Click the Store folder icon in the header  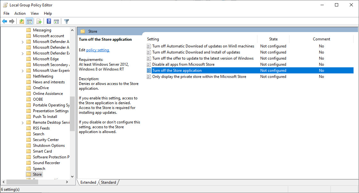click(x=83, y=31)
